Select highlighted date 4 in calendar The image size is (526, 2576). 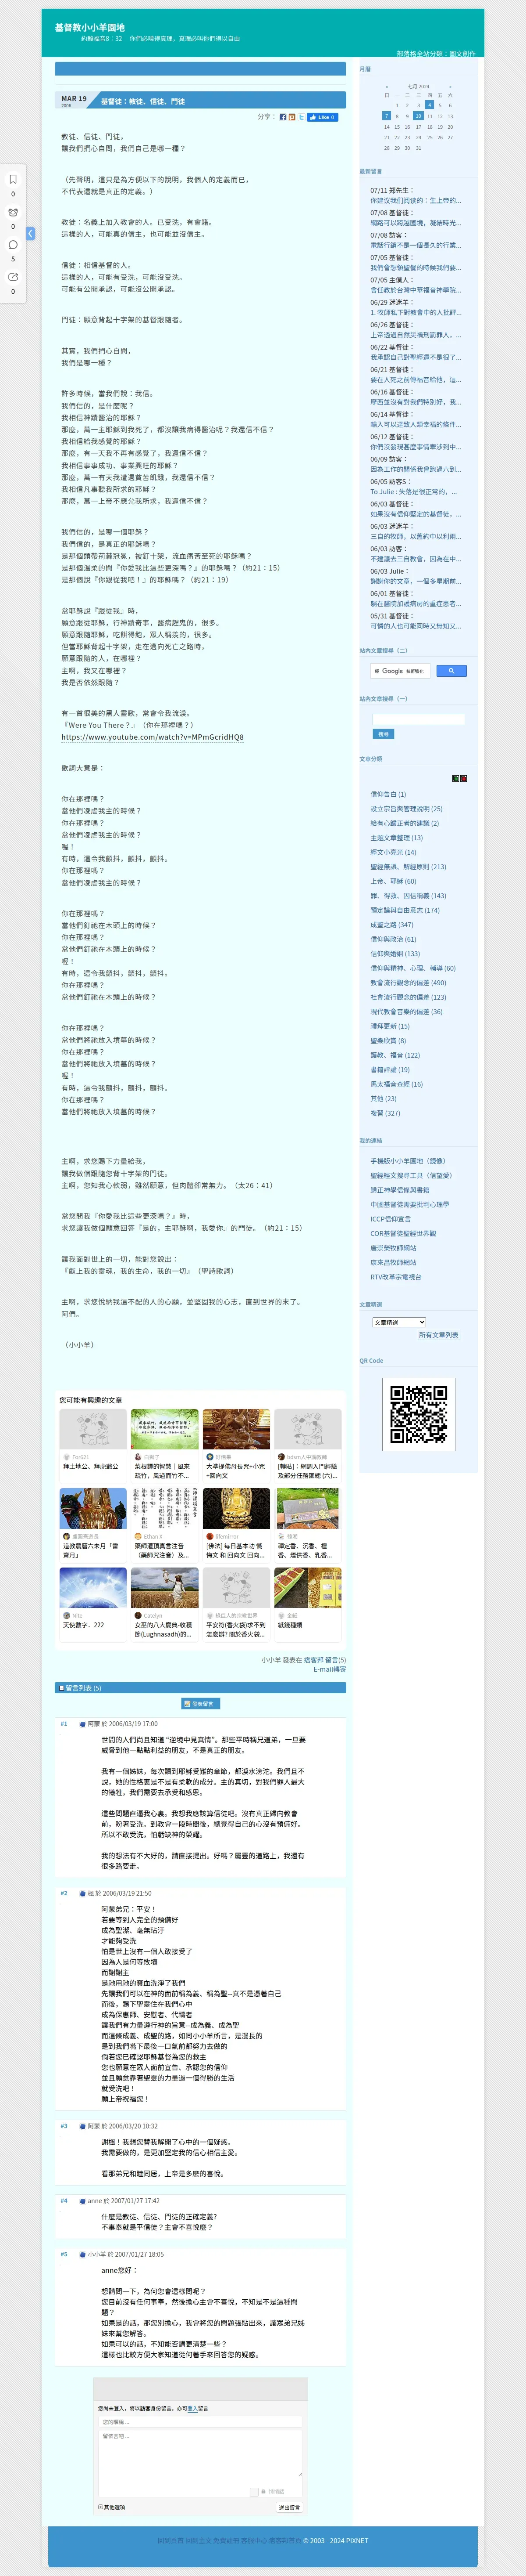[429, 104]
